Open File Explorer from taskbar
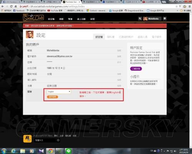 point(23,151)
